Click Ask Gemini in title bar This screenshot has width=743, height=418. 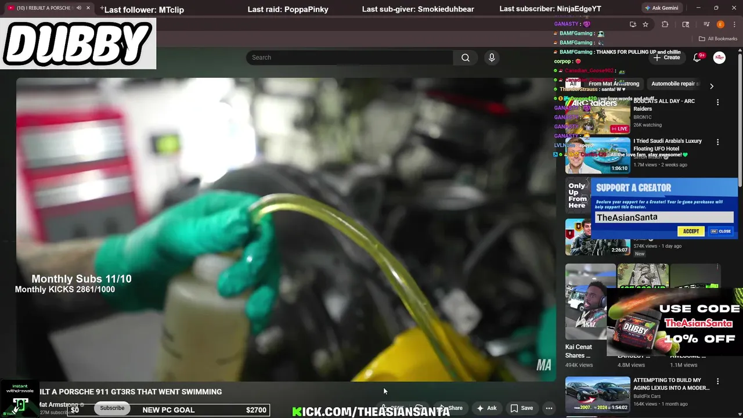(661, 8)
